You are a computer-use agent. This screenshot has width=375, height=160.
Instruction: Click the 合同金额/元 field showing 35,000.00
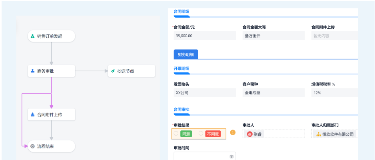[x=205, y=36]
